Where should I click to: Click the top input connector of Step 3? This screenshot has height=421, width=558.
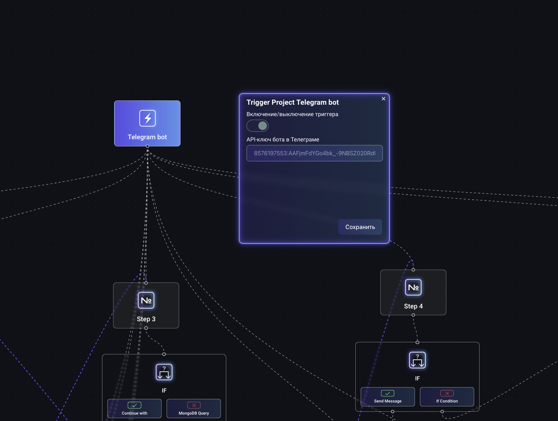coord(146,283)
